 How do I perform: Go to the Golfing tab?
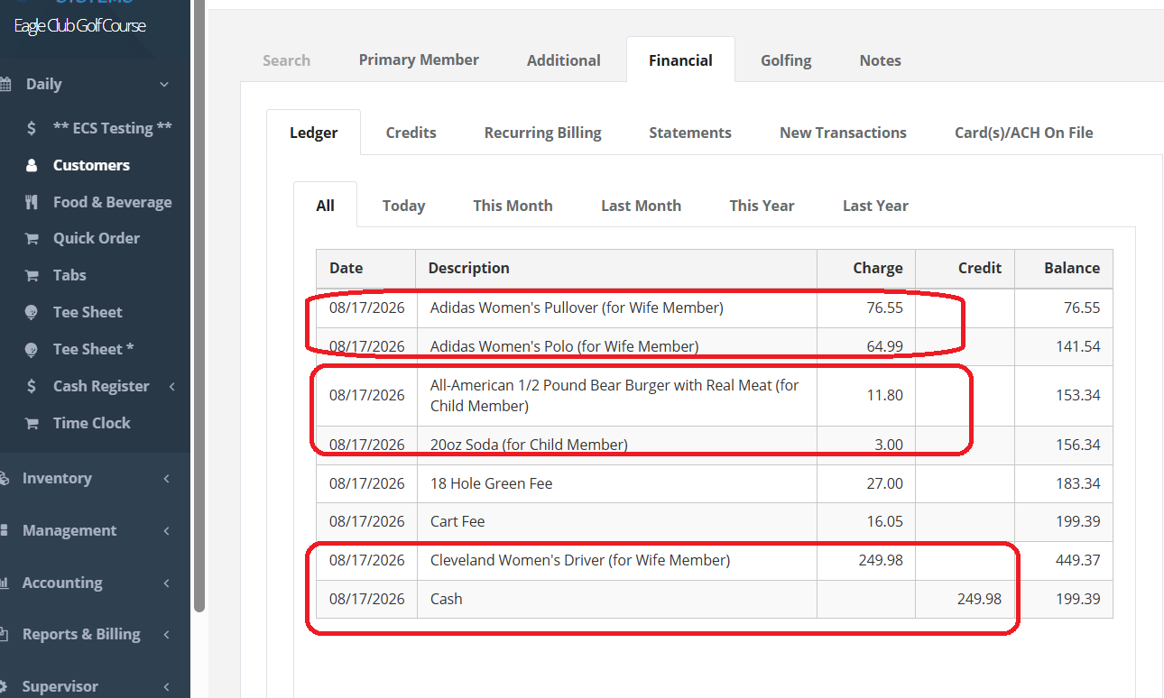tap(786, 60)
